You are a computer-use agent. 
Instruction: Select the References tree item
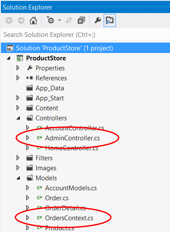pos(51,78)
